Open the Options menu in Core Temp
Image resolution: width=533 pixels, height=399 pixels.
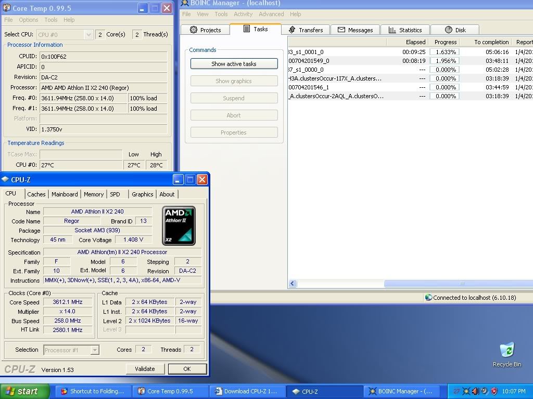click(29, 20)
